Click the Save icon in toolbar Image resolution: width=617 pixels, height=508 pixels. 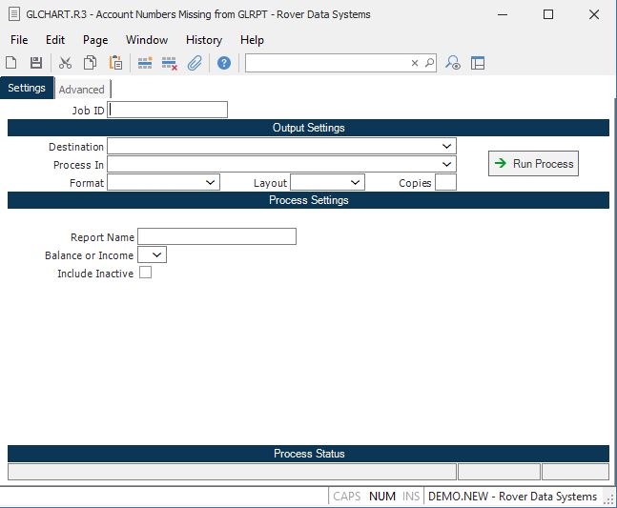click(36, 63)
